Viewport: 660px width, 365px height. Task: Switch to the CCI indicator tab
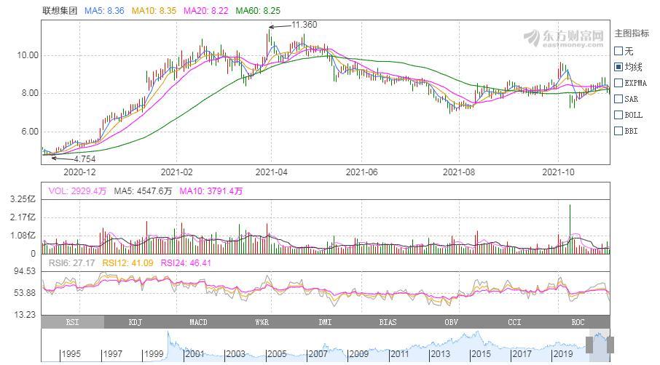tap(514, 322)
